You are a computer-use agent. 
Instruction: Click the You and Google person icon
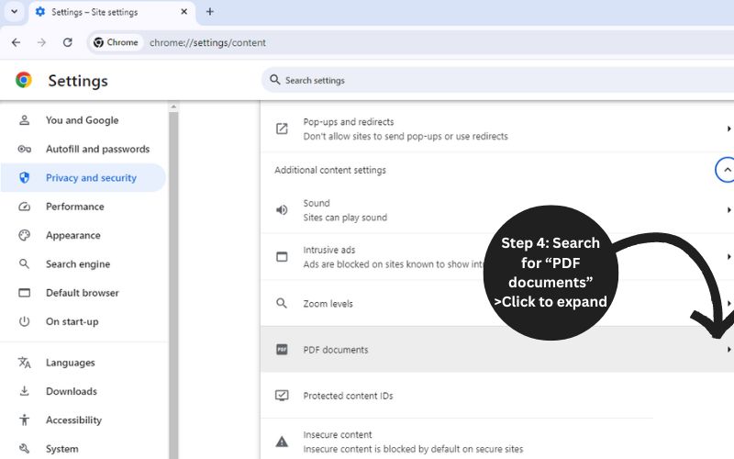click(x=25, y=120)
